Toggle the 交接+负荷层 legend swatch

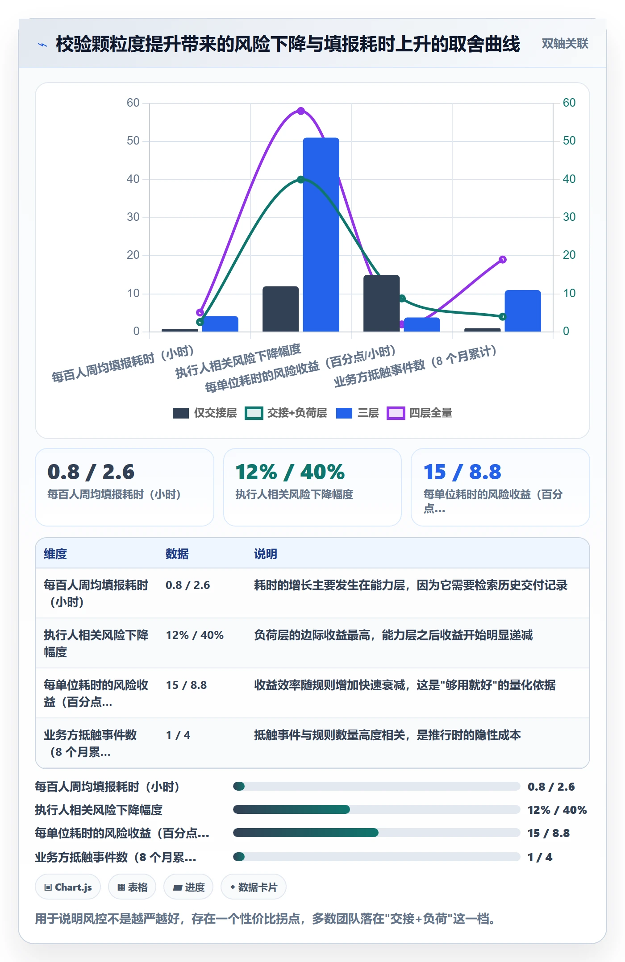point(254,413)
